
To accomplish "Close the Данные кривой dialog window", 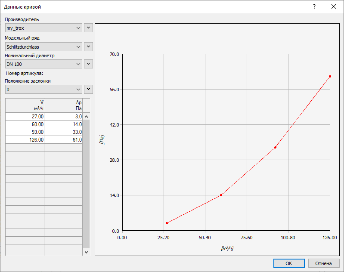I will pos(334,6).
